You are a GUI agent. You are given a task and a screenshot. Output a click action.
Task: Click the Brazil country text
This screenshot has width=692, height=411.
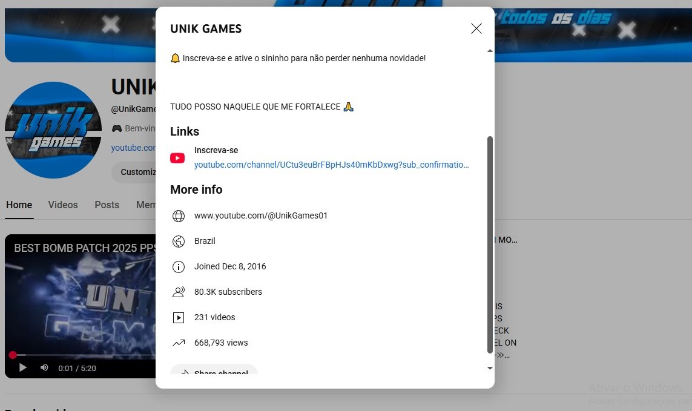pyautogui.click(x=205, y=241)
